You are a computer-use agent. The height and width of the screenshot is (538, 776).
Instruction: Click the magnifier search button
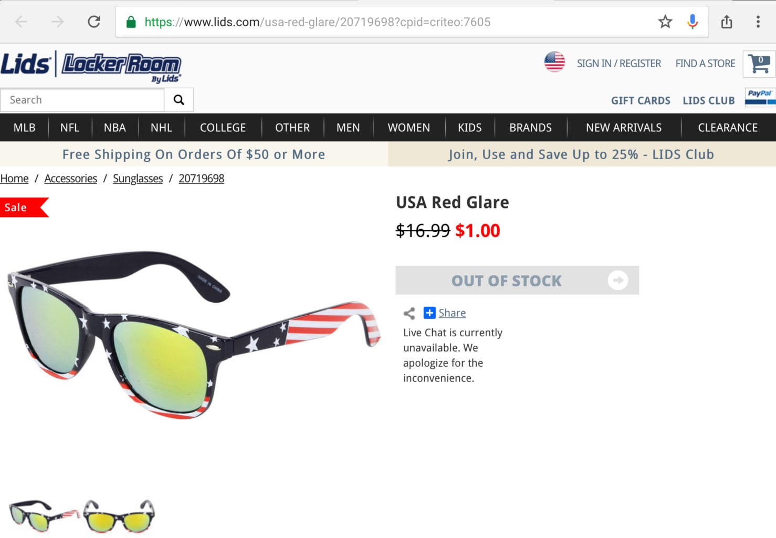(x=179, y=100)
